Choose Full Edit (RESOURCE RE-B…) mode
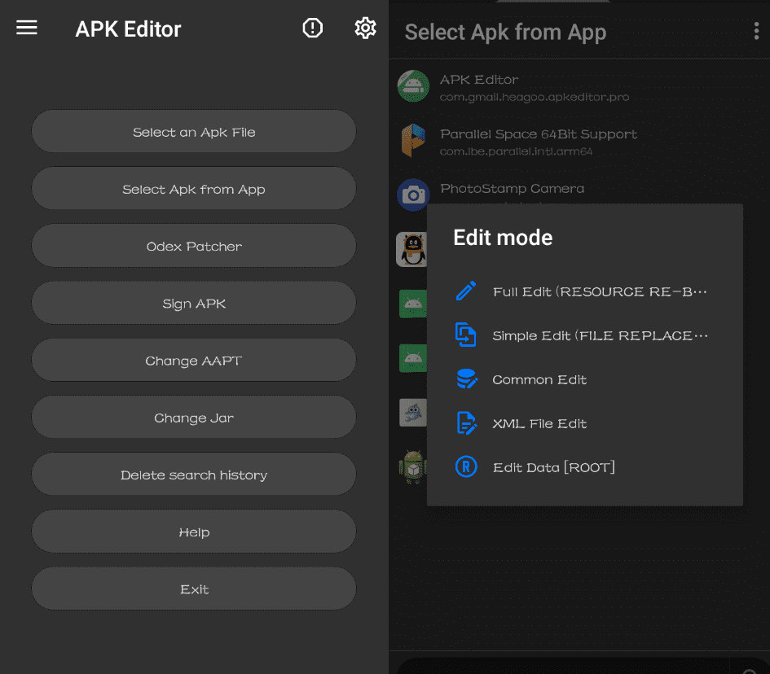The width and height of the screenshot is (770, 674). [584, 291]
